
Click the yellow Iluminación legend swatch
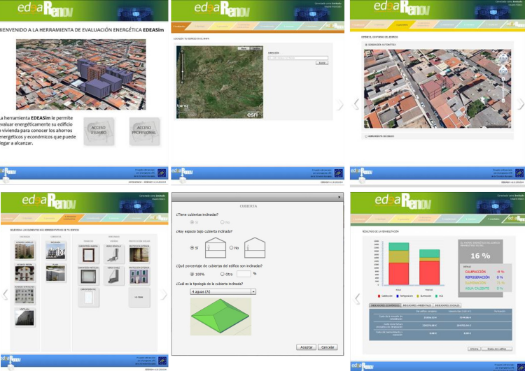coord(418,296)
